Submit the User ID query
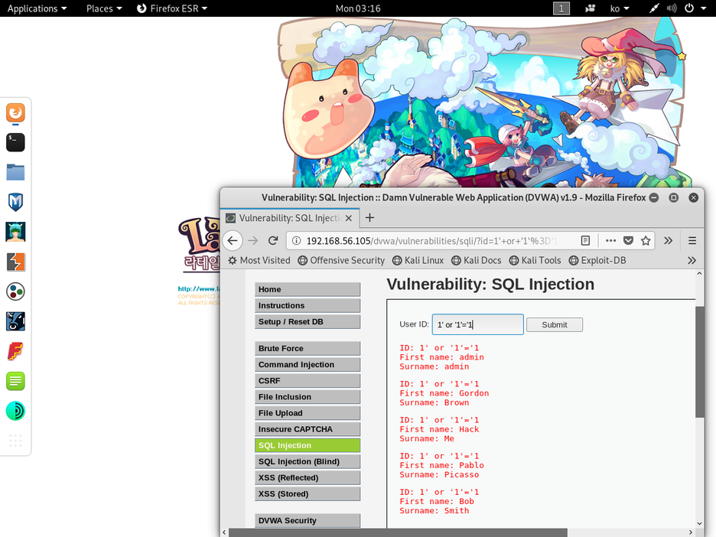The image size is (716, 537). (555, 324)
